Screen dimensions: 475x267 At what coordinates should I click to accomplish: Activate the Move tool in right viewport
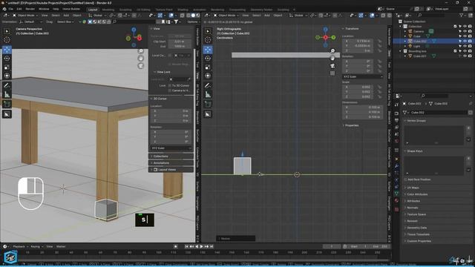pos(208,50)
